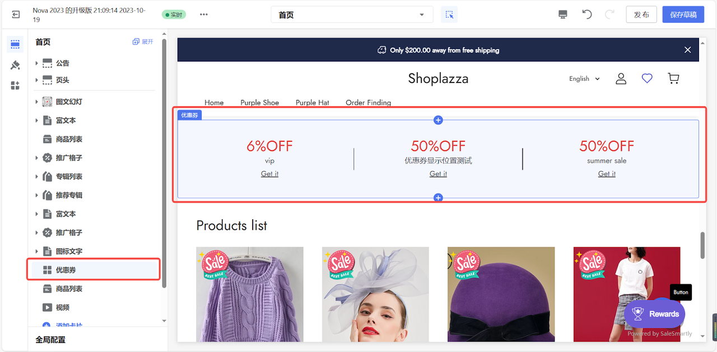This screenshot has height=352, width=717.
Task: Dismiss the free shipping announcement banner
Action: (687, 49)
